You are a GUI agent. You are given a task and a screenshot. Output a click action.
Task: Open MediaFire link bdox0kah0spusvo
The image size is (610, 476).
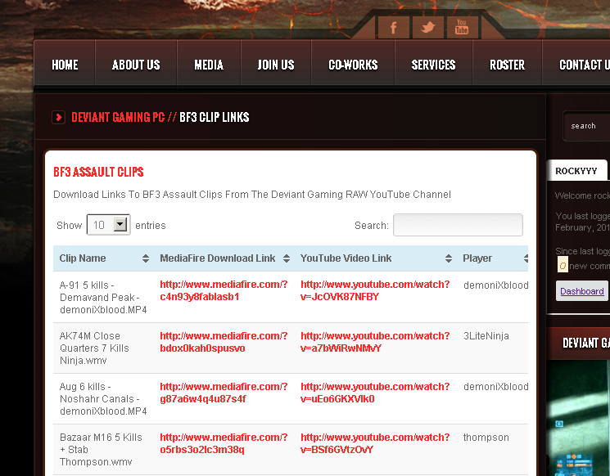(224, 342)
